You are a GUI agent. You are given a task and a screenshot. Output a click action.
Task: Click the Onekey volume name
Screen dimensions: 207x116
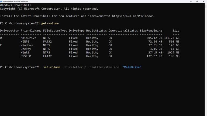pos(26,49)
